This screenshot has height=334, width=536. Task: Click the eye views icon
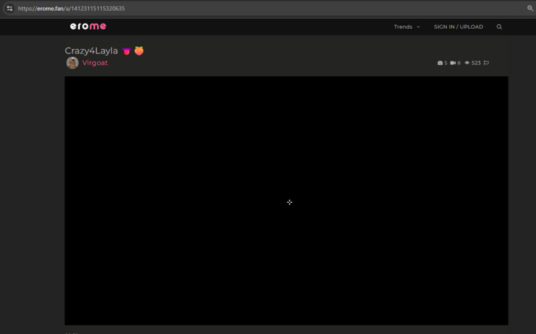pyautogui.click(x=467, y=63)
